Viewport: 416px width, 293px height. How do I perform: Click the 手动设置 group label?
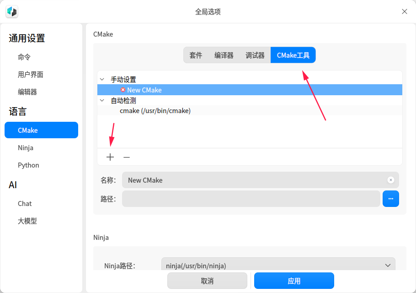[x=123, y=79]
